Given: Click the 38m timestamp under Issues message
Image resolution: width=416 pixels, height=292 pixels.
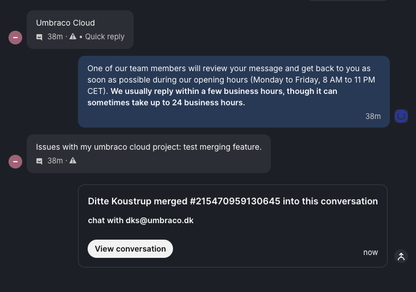Looking at the screenshot, I should 55,161.
